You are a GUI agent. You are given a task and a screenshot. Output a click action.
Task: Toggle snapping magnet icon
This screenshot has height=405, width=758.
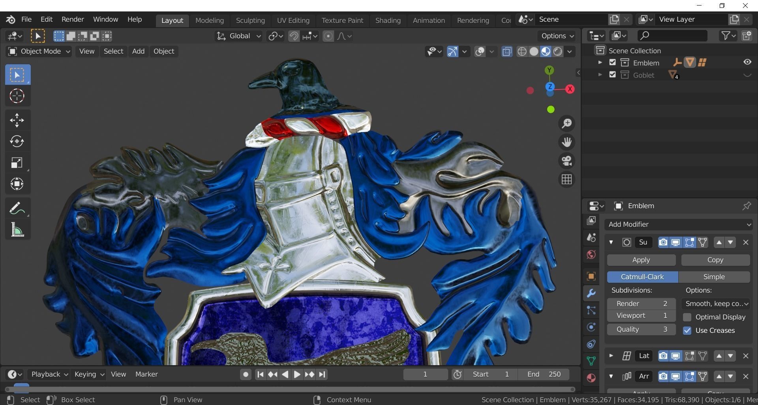294,36
